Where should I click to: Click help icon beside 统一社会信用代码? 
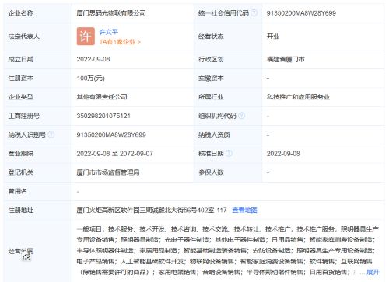[x=254, y=12]
